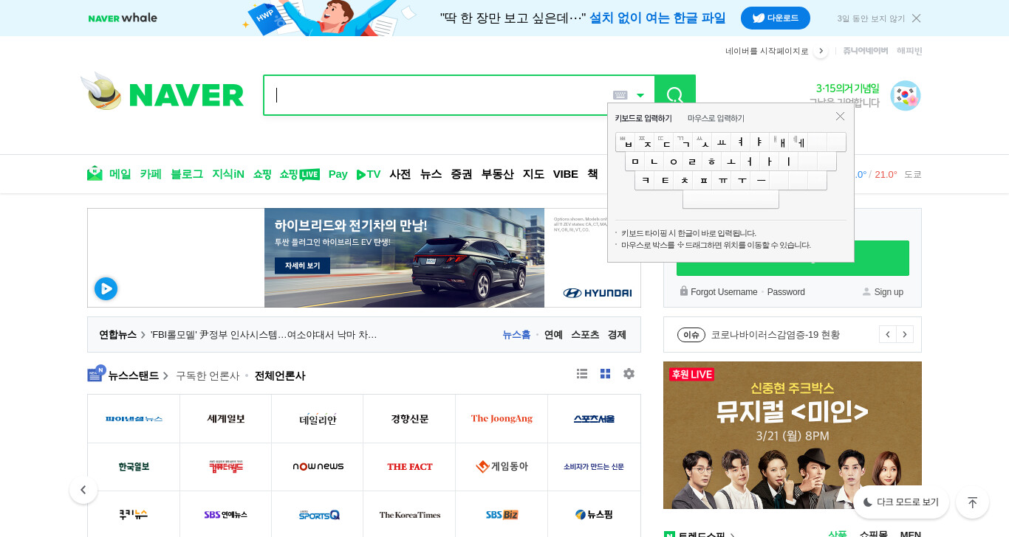This screenshot has width=1009, height=537.
Task: Open 한국일보 publisher tile
Action: 134,467
